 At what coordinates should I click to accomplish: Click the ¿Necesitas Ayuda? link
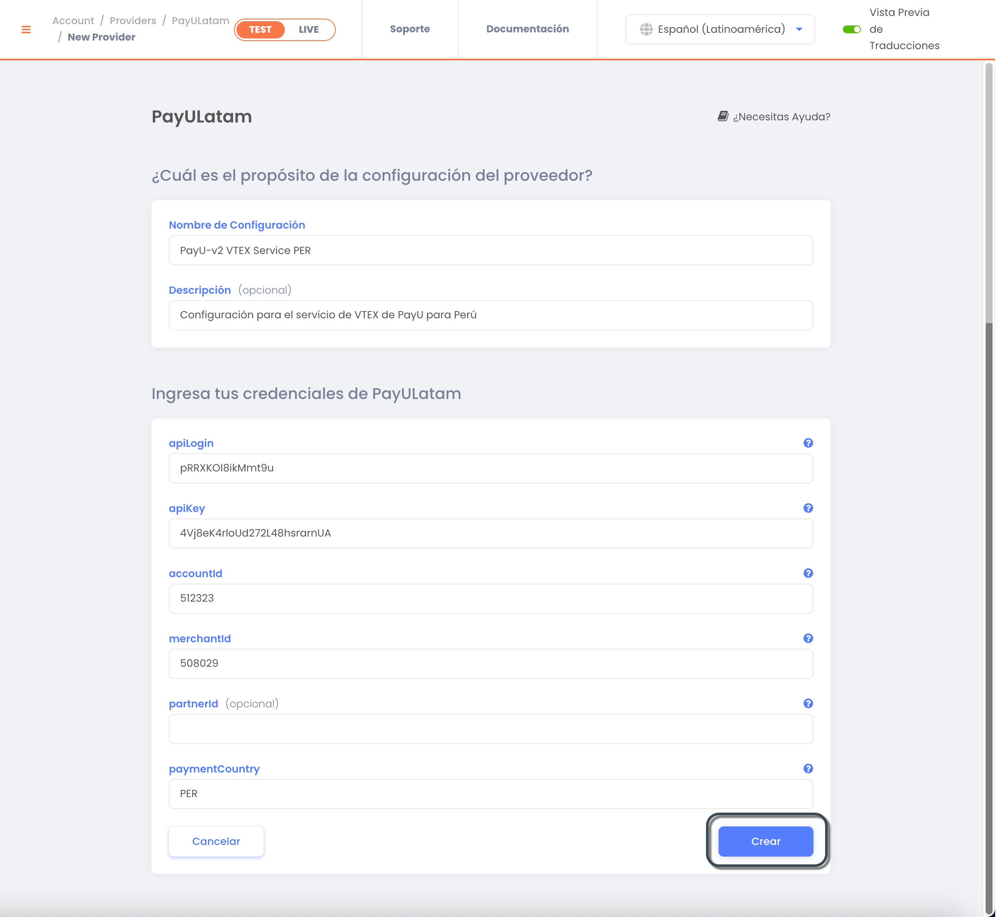tap(774, 116)
